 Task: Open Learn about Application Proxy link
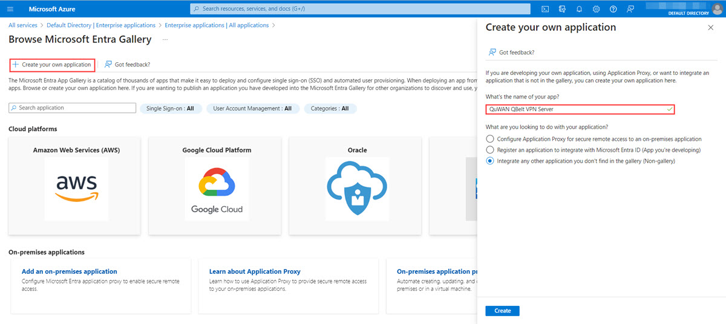coord(255,271)
